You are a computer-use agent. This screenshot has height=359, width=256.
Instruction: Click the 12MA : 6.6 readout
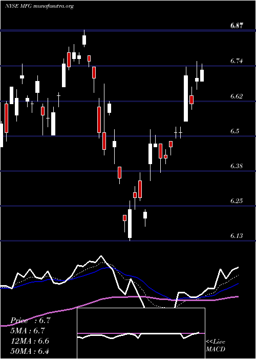point(30,341)
